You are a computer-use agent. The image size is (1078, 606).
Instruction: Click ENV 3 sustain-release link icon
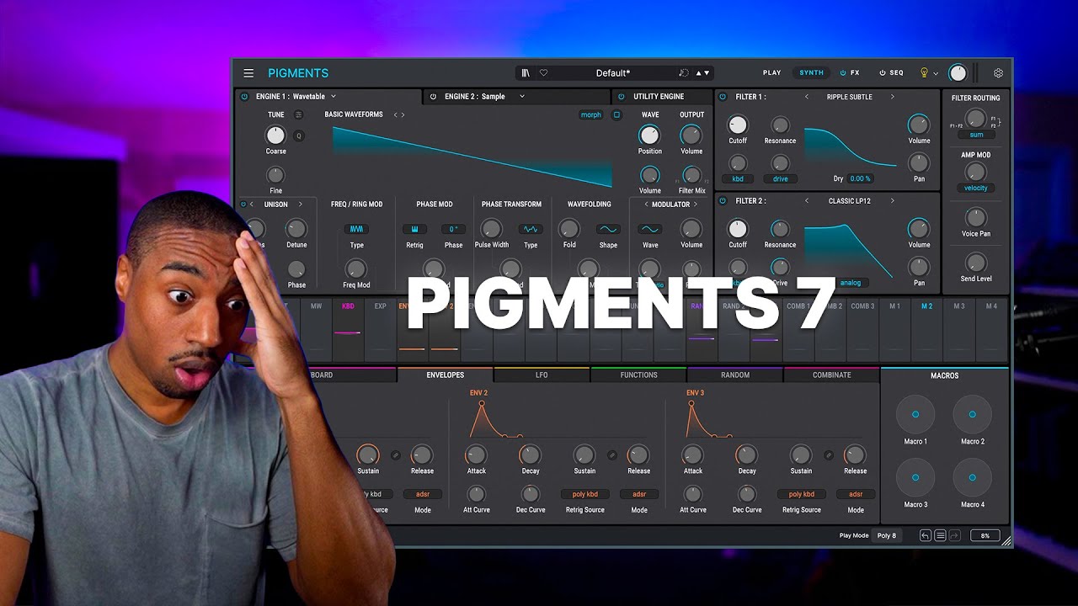pos(829,455)
